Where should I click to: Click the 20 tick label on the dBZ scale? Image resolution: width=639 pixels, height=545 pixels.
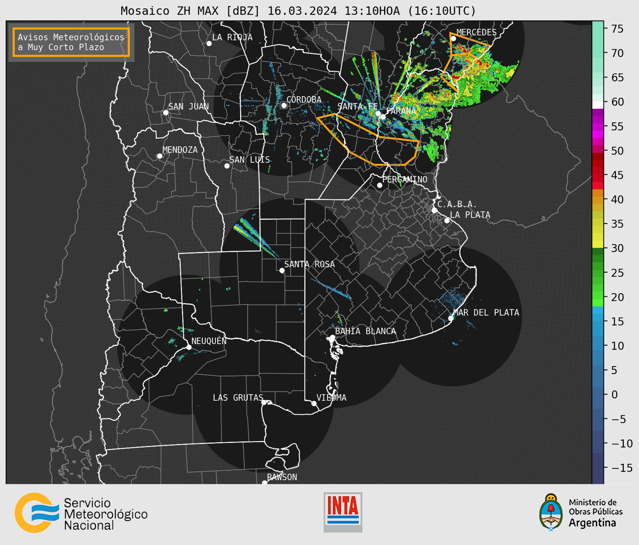[x=617, y=297]
